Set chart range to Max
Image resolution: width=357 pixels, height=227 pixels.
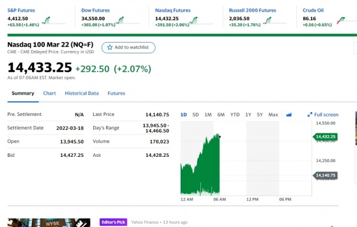point(273,114)
